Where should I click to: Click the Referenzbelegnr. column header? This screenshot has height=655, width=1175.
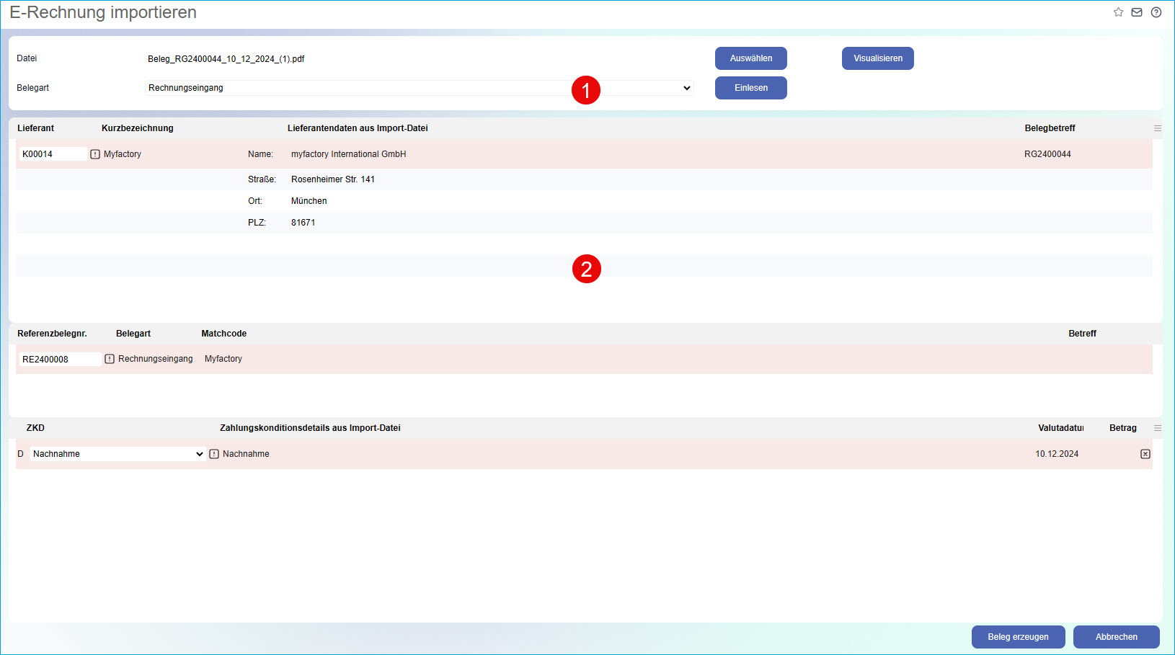point(52,334)
